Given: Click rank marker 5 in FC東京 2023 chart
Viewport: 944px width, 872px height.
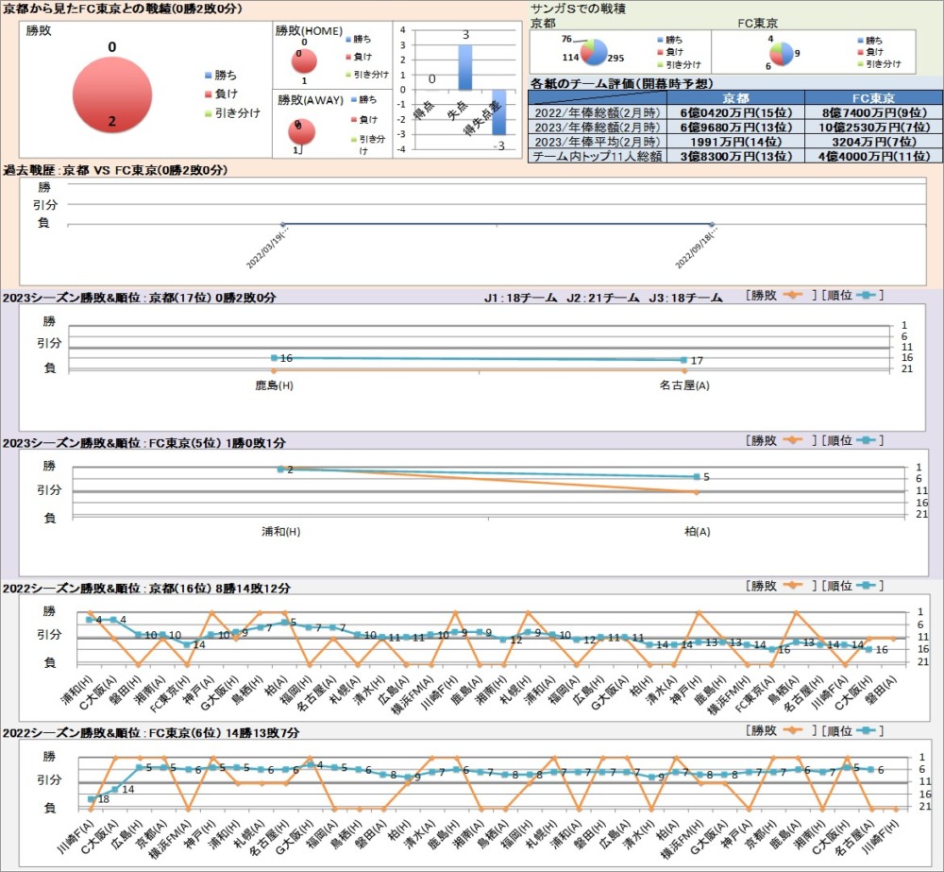Looking at the screenshot, I should click(697, 477).
